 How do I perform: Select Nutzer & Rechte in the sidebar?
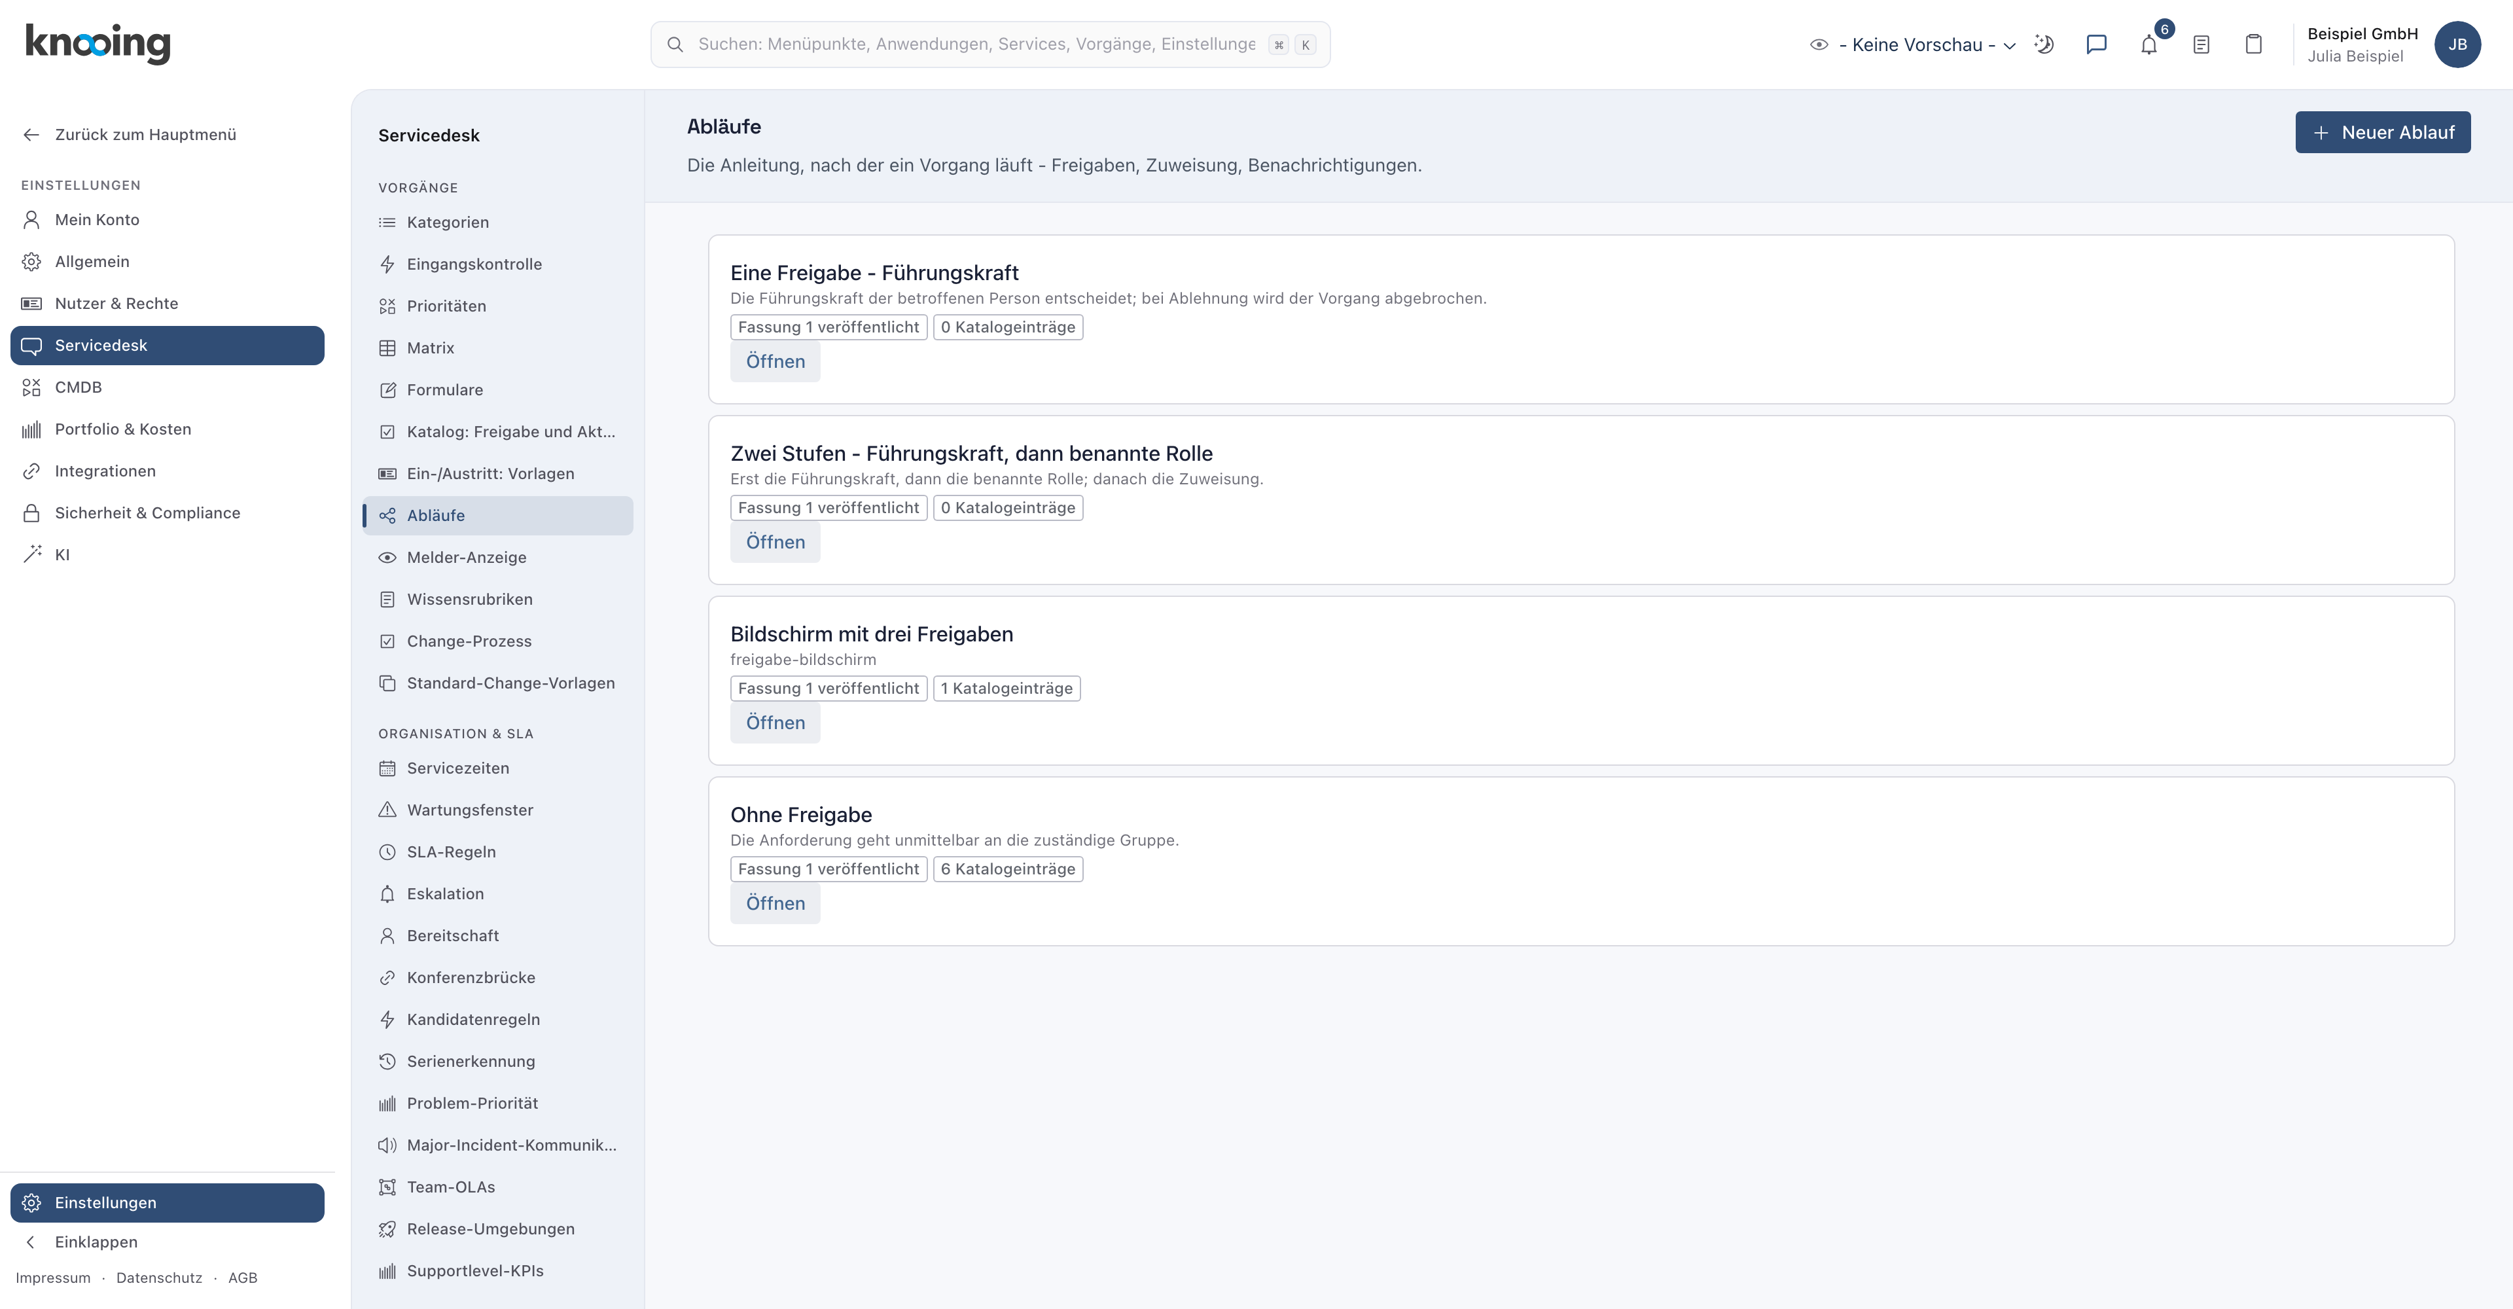[167, 303]
